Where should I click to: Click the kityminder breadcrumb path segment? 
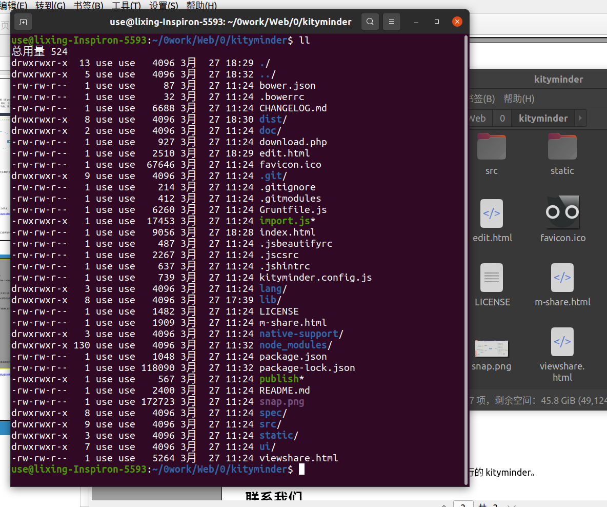tap(543, 118)
